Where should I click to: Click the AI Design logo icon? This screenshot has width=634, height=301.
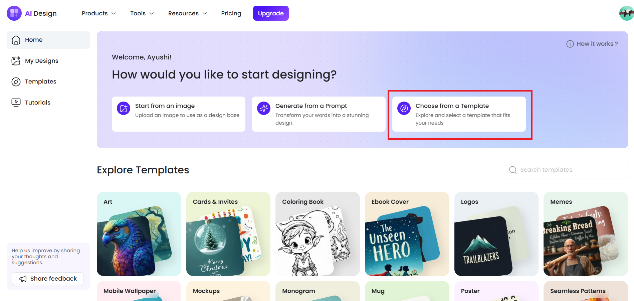(x=14, y=13)
